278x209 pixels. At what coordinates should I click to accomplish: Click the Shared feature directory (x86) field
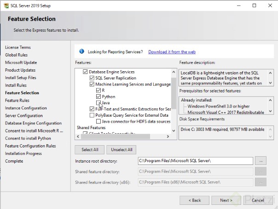pos(195,182)
